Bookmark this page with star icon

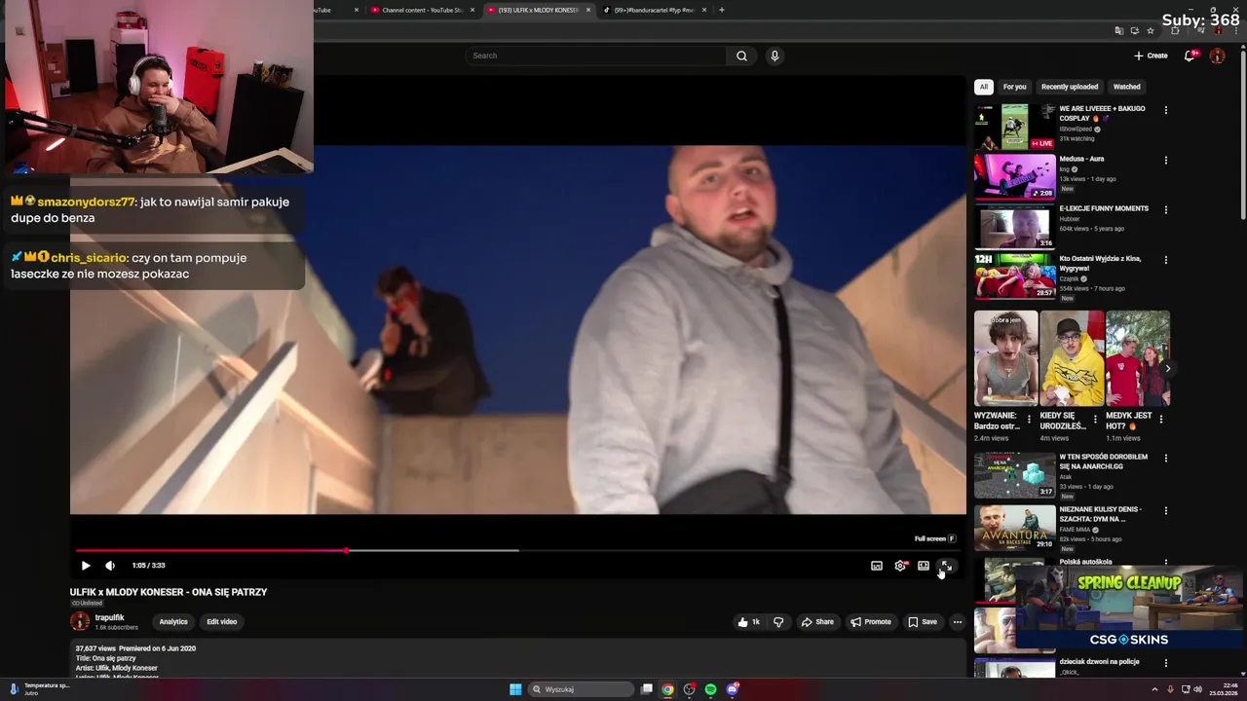[x=1151, y=30]
